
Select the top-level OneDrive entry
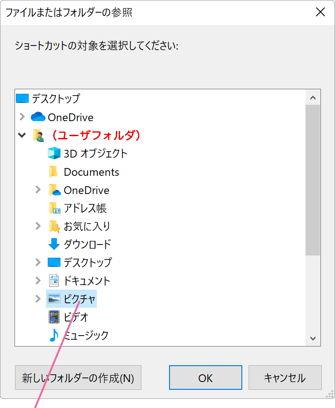pyautogui.click(x=70, y=117)
